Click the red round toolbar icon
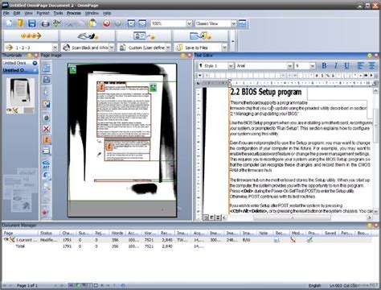Screen dimensions: 381x290 107,23
